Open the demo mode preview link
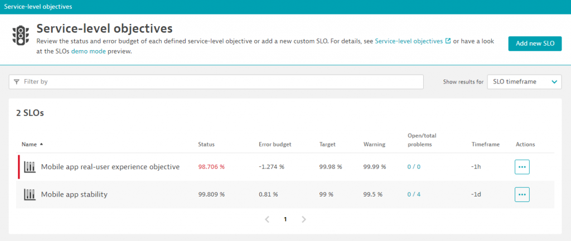This screenshot has width=571, height=241. coord(84,51)
